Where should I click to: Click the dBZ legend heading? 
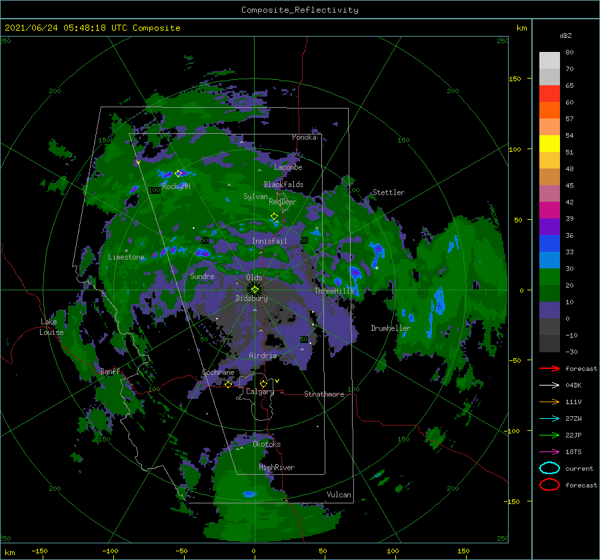[x=565, y=36]
